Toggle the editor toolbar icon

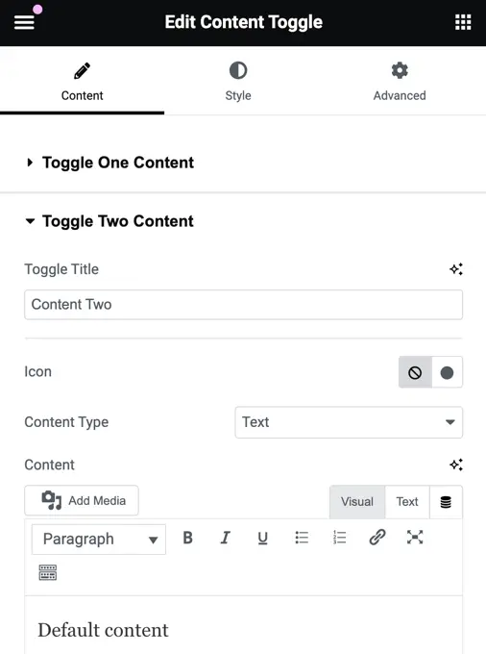(48, 572)
